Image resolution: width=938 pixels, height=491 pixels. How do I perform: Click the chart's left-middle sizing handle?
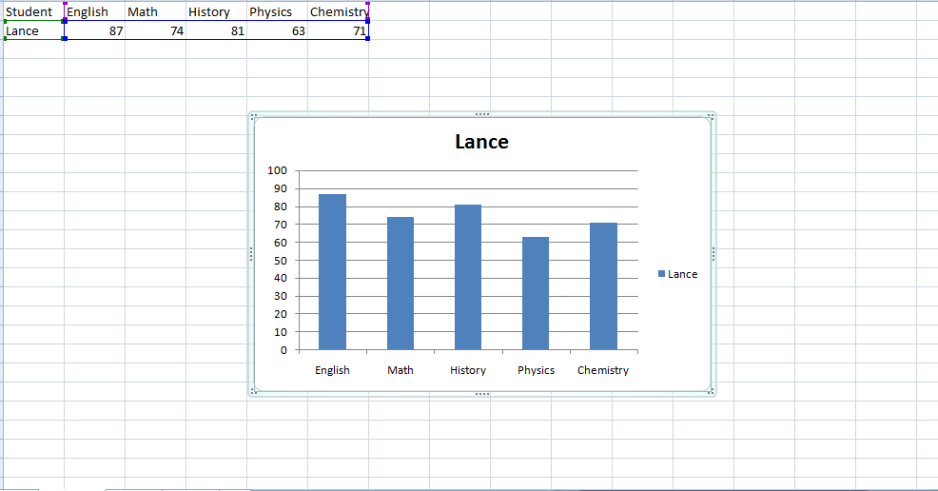coord(251,254)
